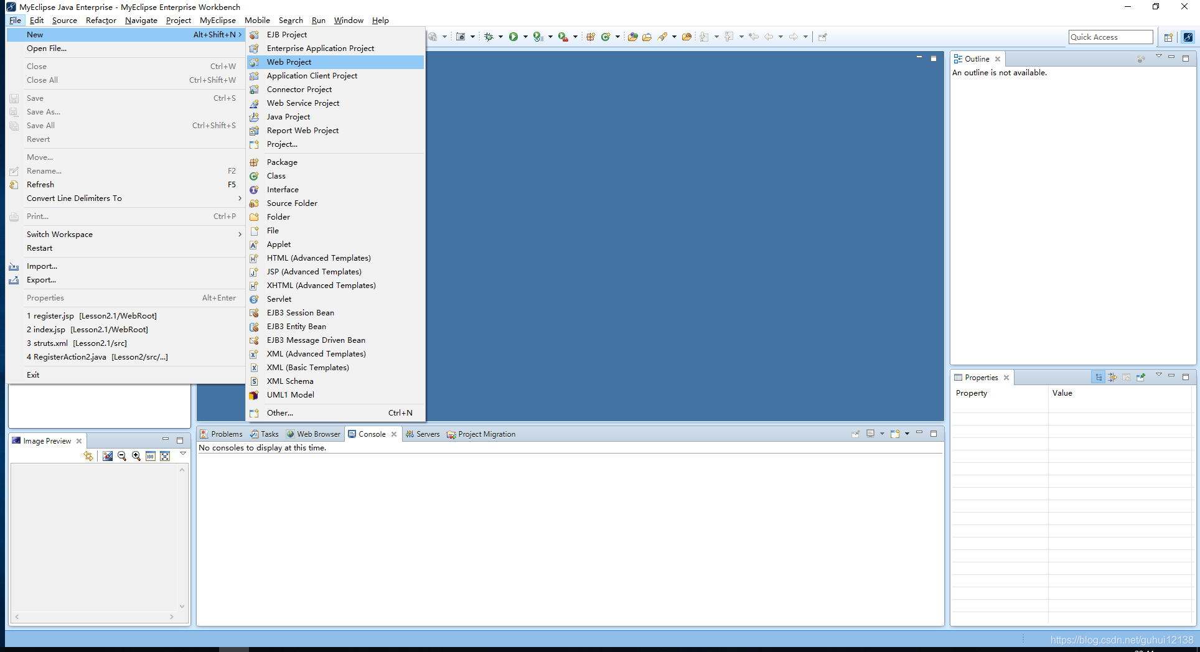The width and height of the screenshot is (1200, 652).
Task: Click Image Preview horizontal scrollbar
Action: [x=94, y=617]
